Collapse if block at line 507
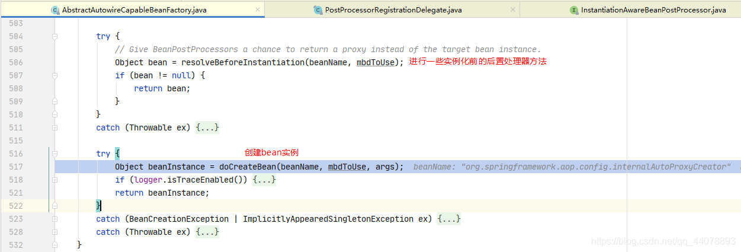Image resolution: width=741 pixels, height=252 pixels. click(54, 75)
